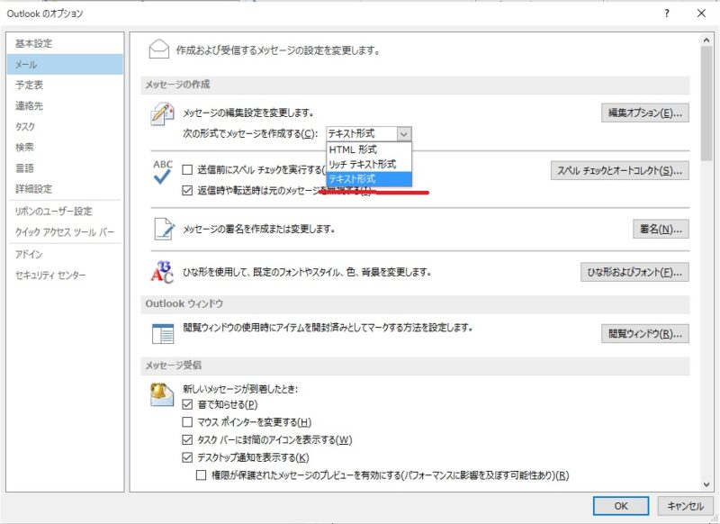Open 検索 category

(65, 147)
